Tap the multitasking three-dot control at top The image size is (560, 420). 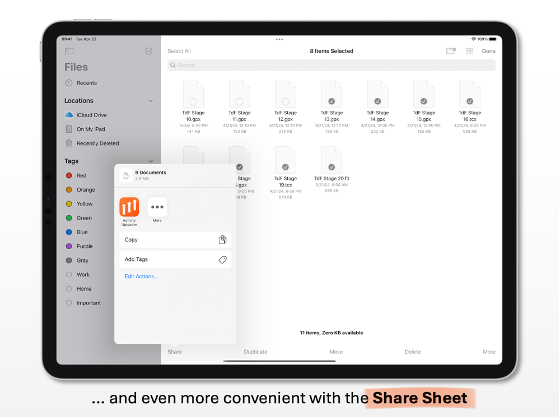(279, 39)
